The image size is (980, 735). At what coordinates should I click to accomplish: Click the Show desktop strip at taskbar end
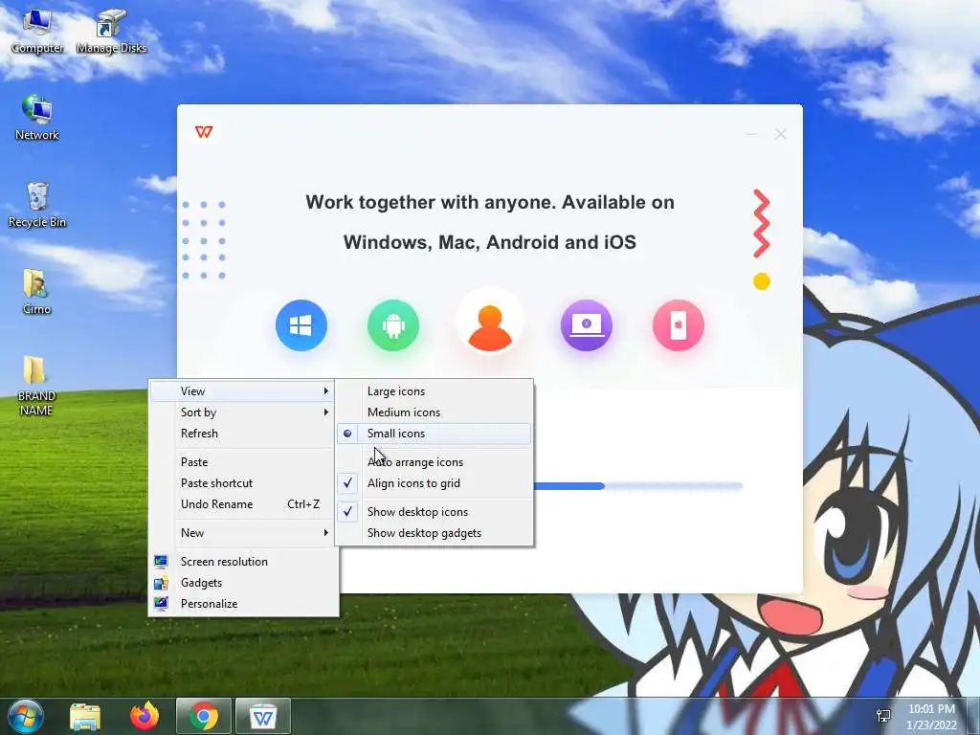click(974, 716)
